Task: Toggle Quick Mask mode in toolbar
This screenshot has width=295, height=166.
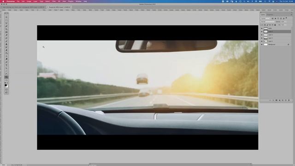Action: tap(6, 89)
